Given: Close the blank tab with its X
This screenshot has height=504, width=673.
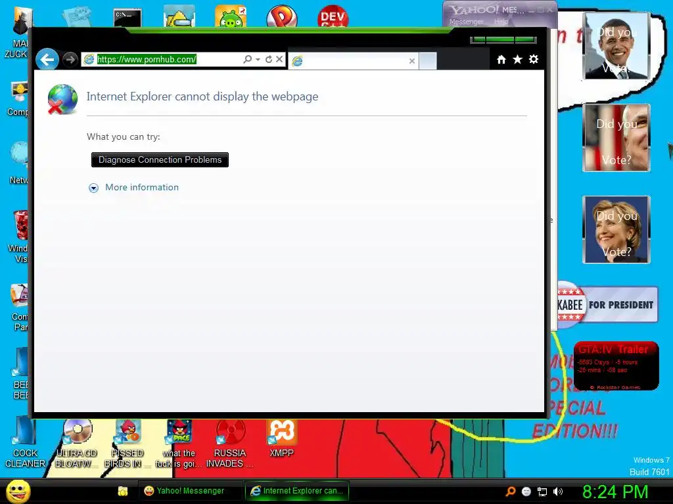Looking at the screenshot, I should (412, 61).
